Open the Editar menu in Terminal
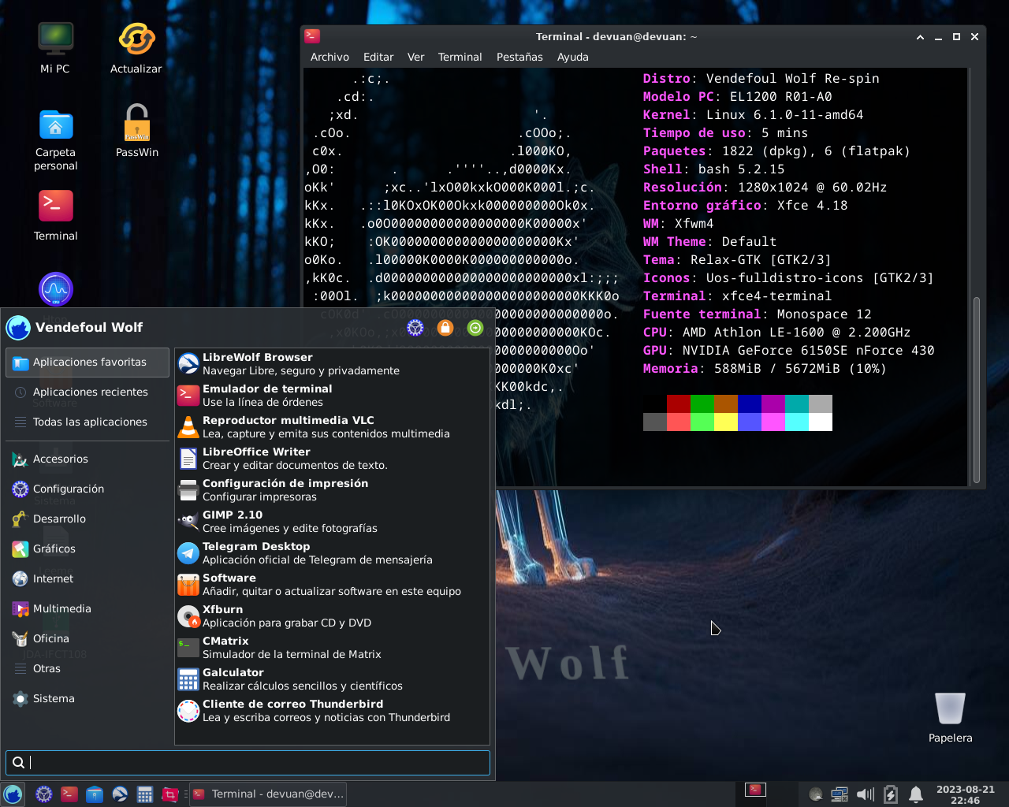The height and width of the screenshot is (807, 1009). click(378, 57)
